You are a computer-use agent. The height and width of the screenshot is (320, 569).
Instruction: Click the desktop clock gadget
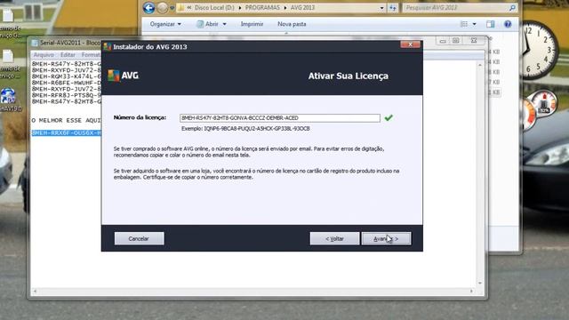point(539,50)
